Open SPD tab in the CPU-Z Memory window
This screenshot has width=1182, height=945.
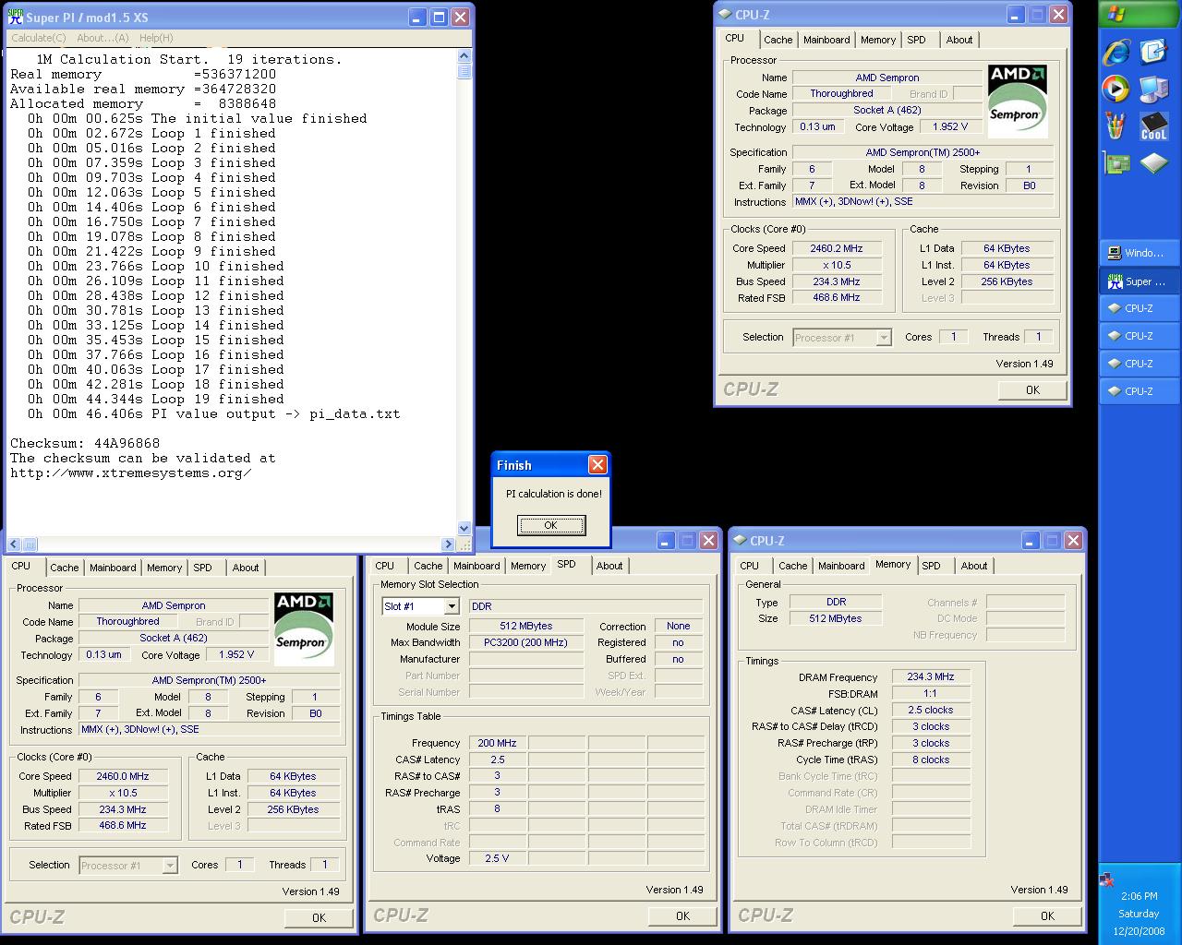click(932, 566)
